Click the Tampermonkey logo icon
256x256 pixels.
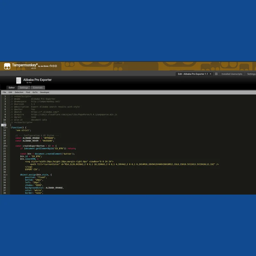[7, 66]
